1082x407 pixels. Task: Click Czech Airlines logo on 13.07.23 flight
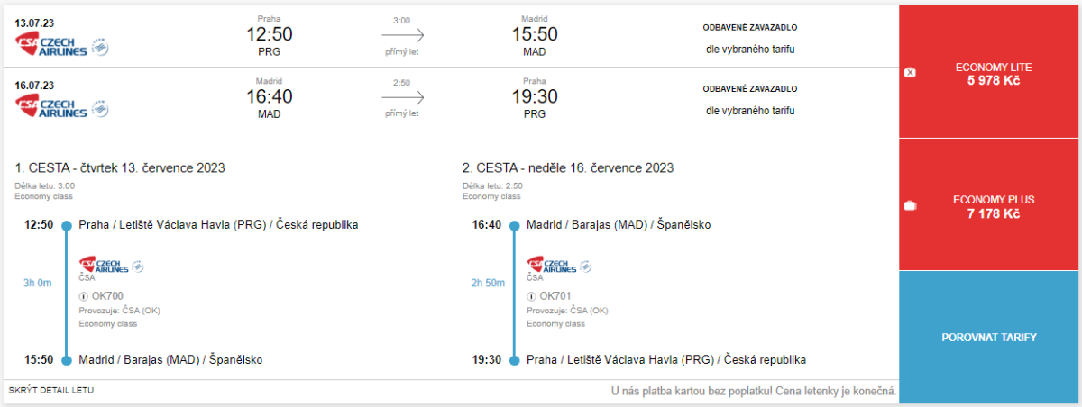52,45
